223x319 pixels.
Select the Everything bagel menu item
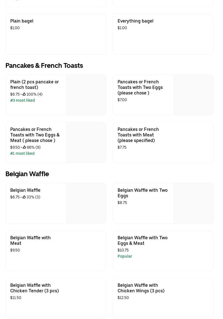(x=163, y=34)
